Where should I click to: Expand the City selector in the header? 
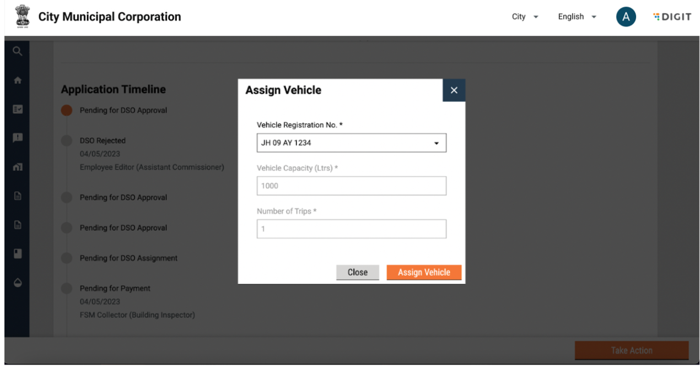pos(525,17)
